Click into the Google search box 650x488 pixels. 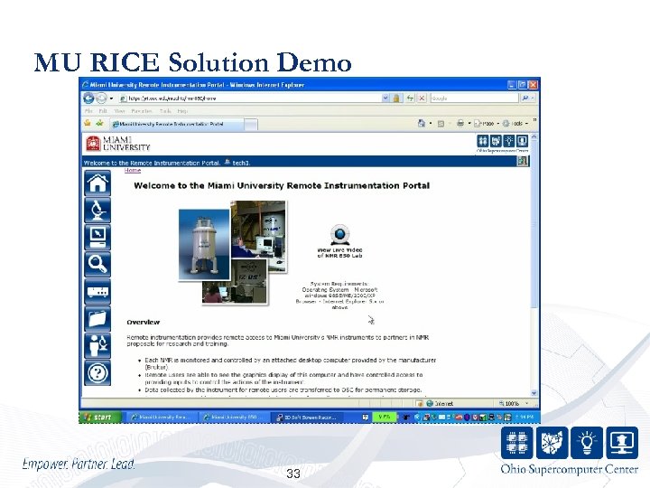(x=475, y=99)
